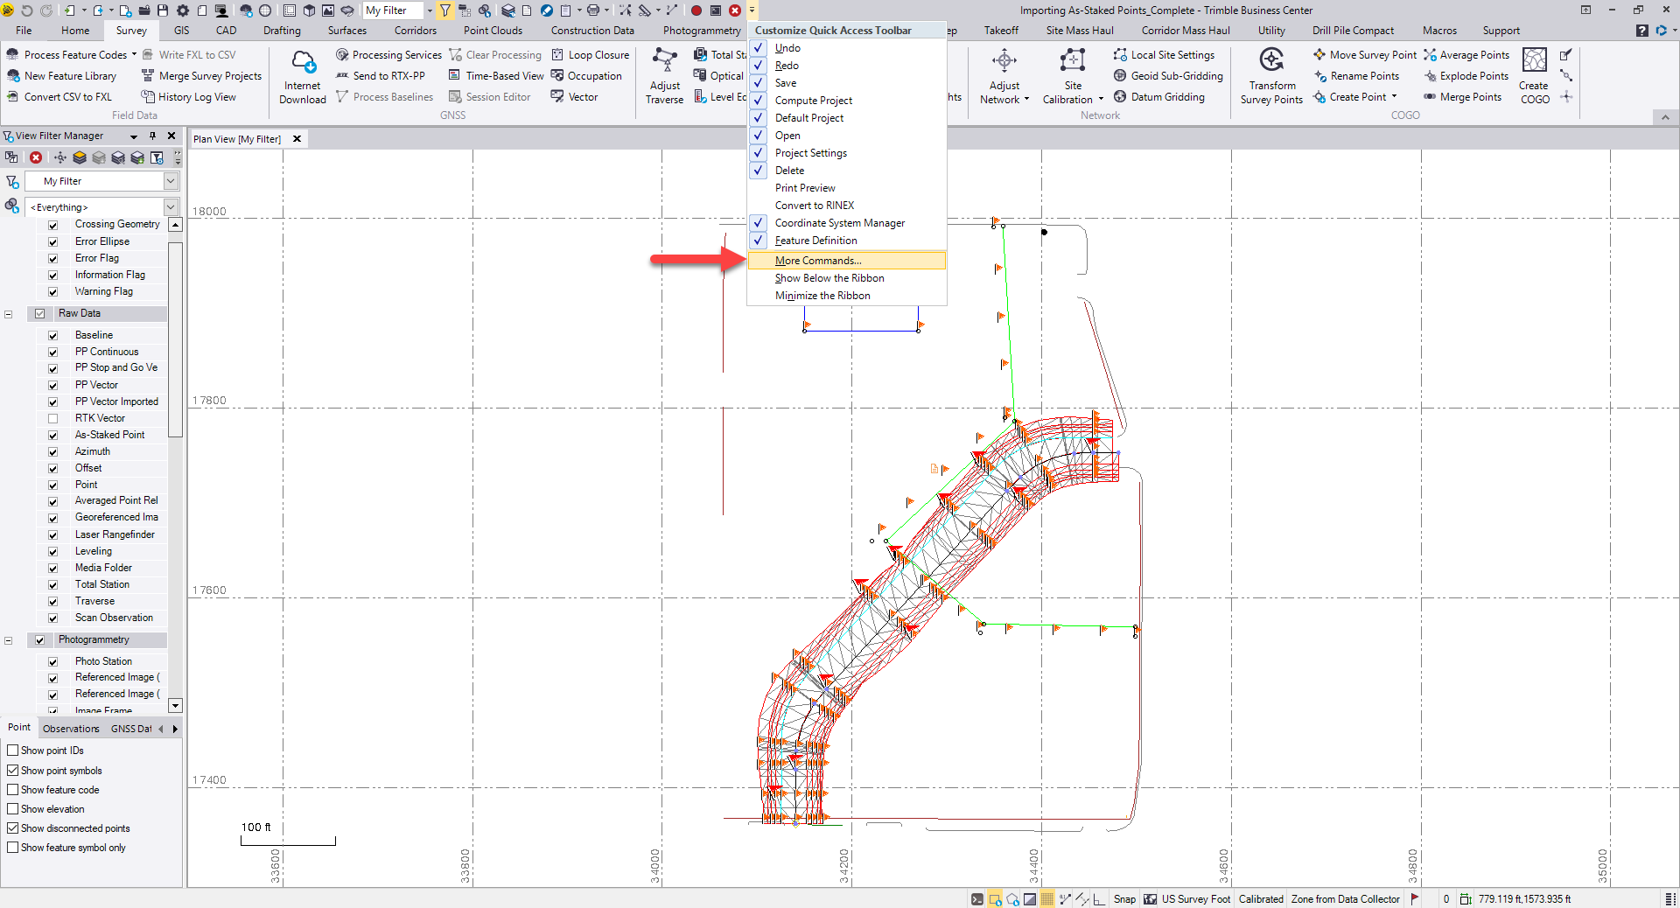This screenshot has width=1680, height=908.
Task: Switch to the Point Clouds ribbon tab
Action: tap(493, 31)
